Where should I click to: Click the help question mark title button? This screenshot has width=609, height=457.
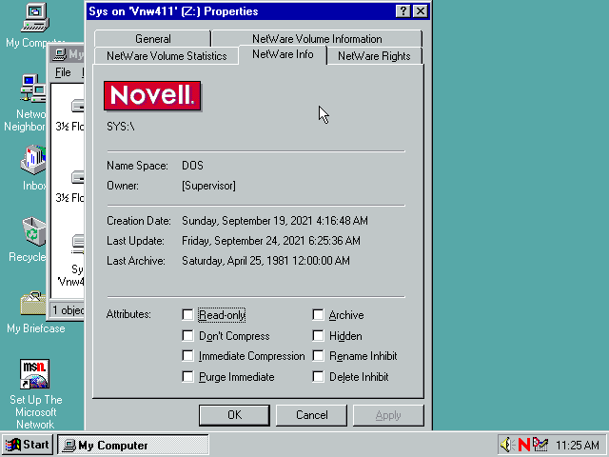pos(403,10)
